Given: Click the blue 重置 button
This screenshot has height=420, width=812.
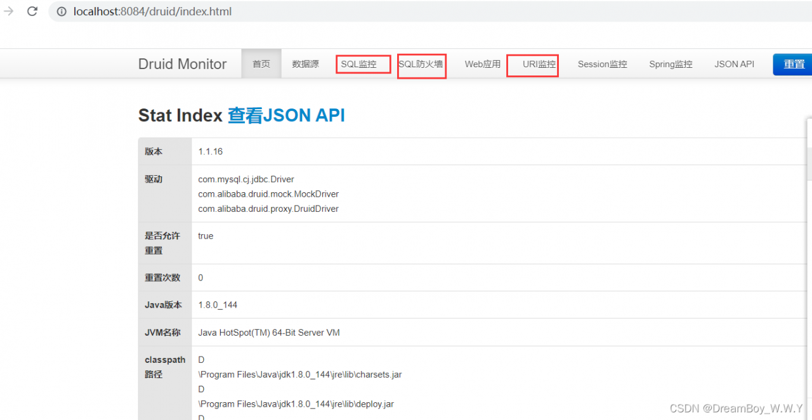Looking at the screenshot, I should pos(793,64).
